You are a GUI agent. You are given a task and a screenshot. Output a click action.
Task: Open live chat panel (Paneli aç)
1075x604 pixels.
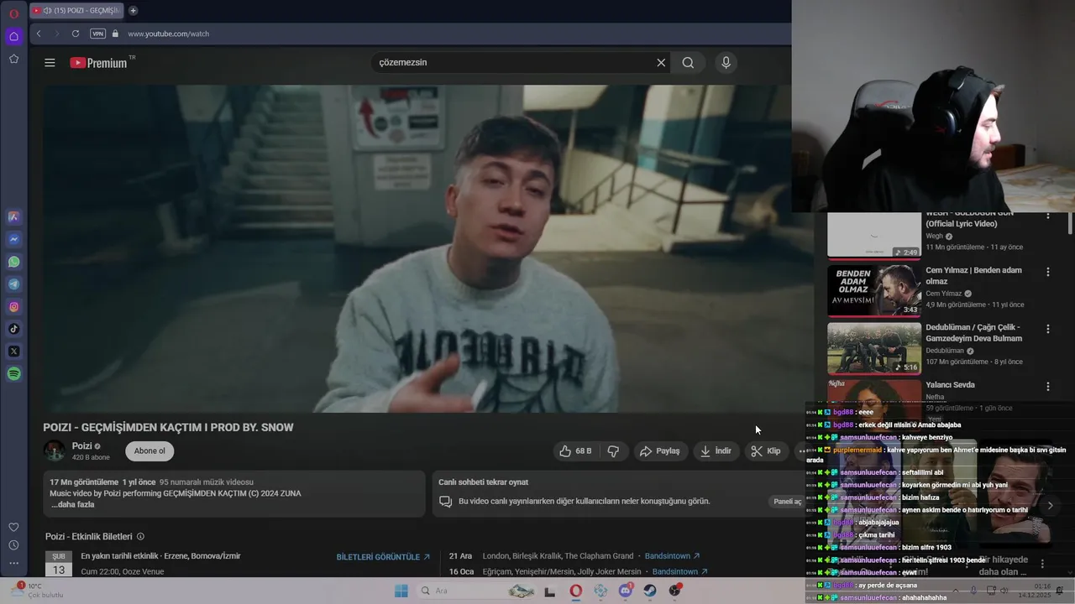tap(787, 502)
